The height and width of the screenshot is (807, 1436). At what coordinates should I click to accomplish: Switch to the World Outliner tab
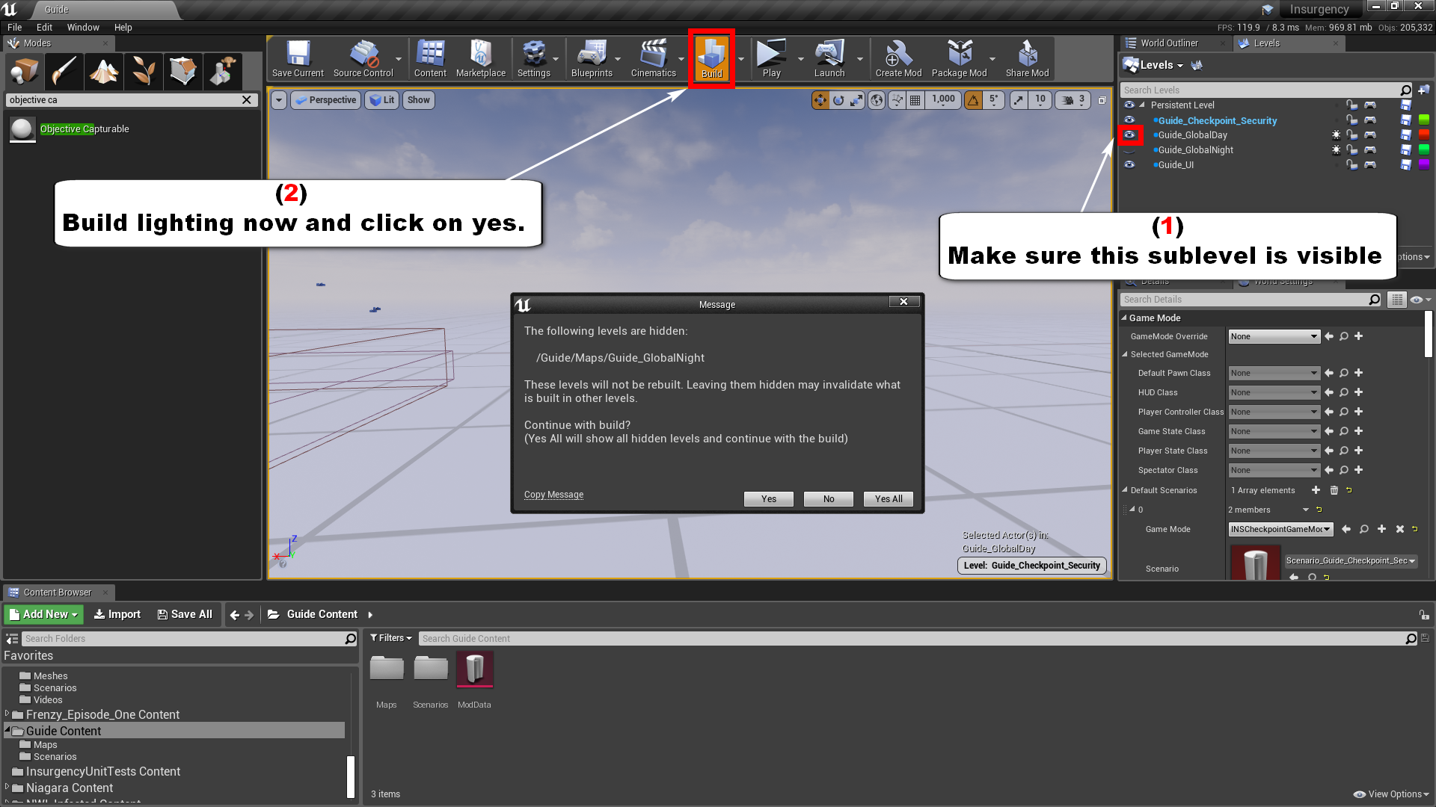1169,43
